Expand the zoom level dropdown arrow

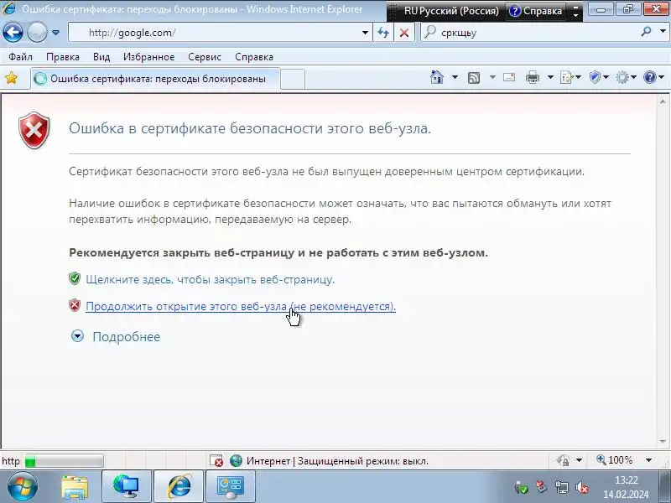point(648,460)
